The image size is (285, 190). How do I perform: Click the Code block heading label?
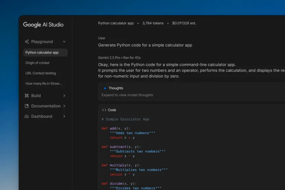point(112,110)
